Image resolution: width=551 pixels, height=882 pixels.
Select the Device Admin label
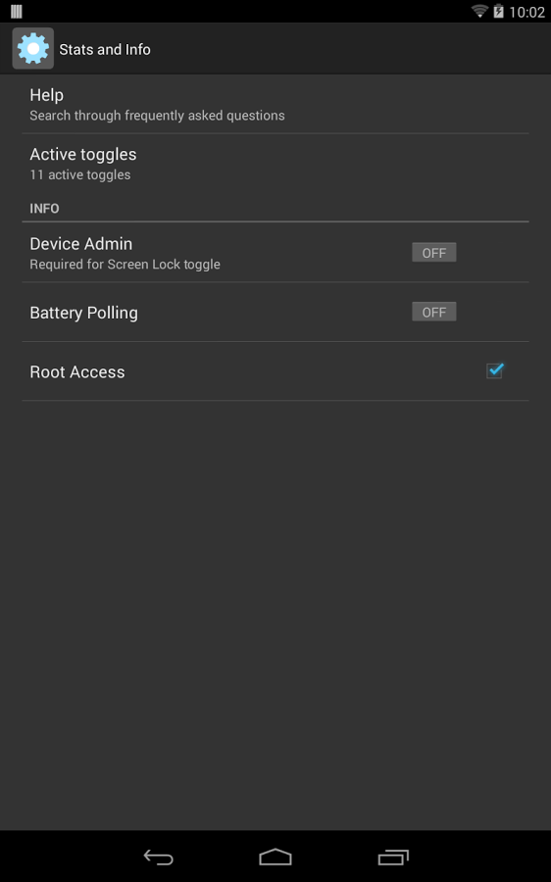point(81,244)
